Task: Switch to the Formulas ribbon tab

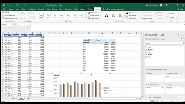Action: pyautogui.click(x=41, y=9)
